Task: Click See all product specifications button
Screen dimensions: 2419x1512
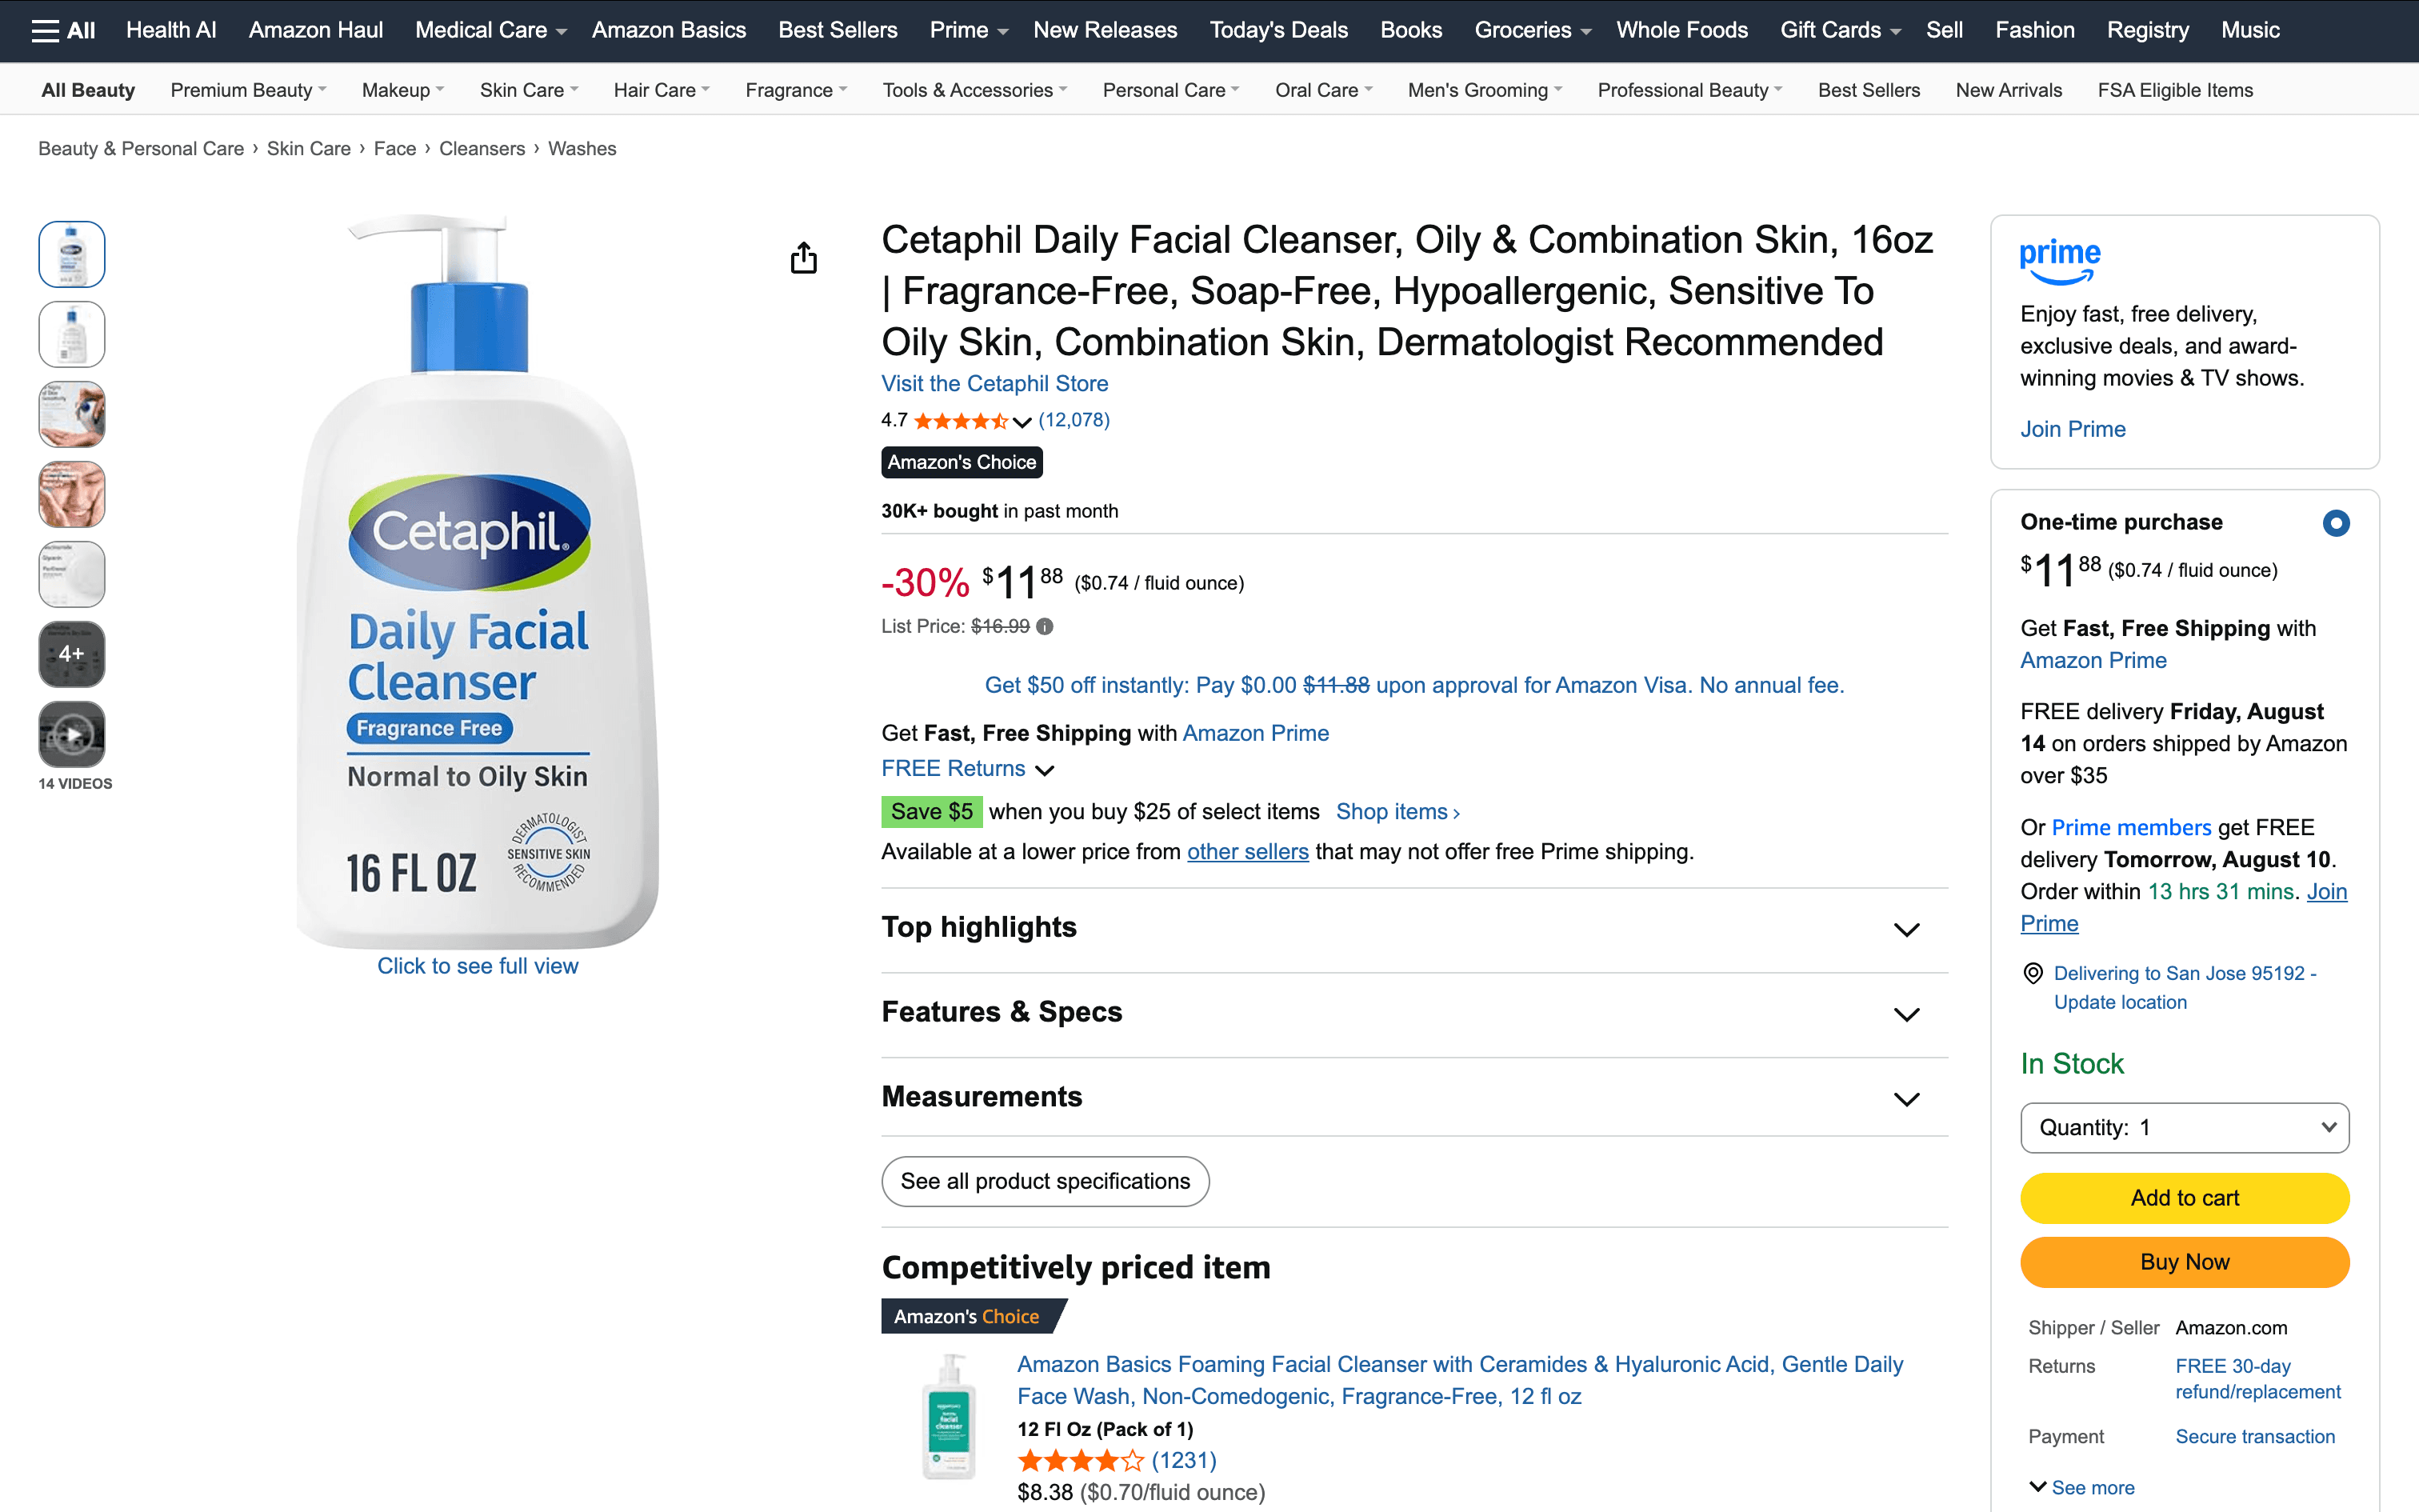Action: point(1045,1182)
